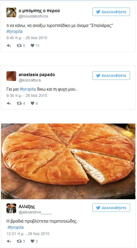Like anastasia papado's tweet
This screenshot has width=137, height=248.
coord(32,103)
